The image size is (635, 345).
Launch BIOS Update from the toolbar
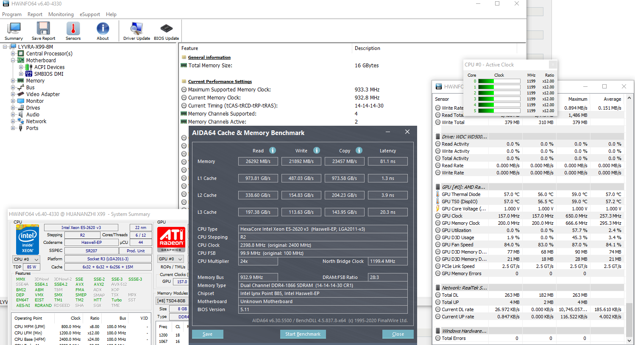166,31
